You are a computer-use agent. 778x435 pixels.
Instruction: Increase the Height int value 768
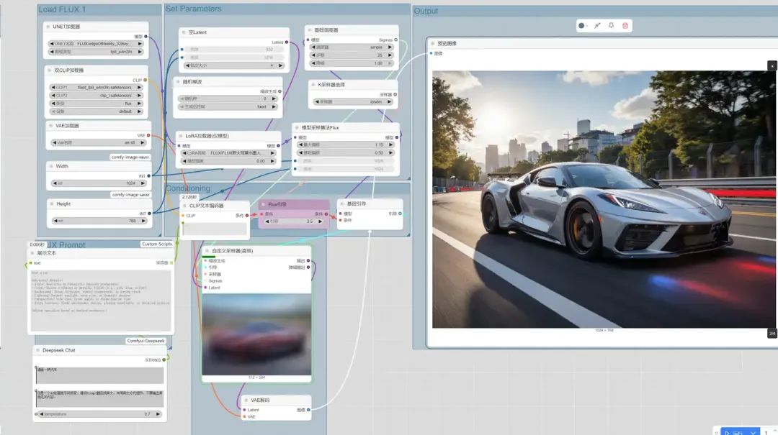(144, 221)
